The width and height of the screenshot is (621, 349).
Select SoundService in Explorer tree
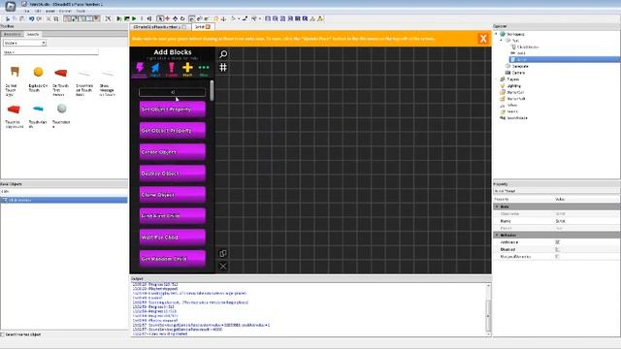coord(513,118)
